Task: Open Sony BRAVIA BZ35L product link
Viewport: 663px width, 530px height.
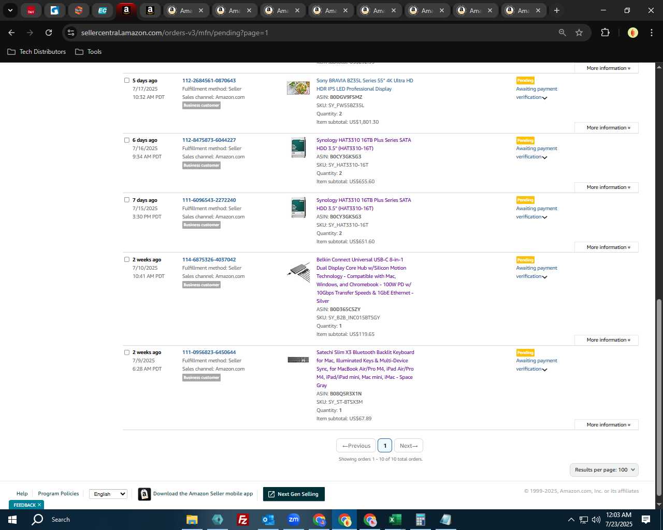Action: coord(365,84)
